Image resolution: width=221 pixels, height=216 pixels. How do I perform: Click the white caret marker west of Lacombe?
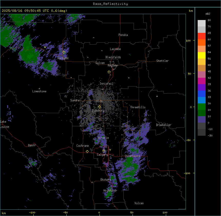click(x=102, y=51)
